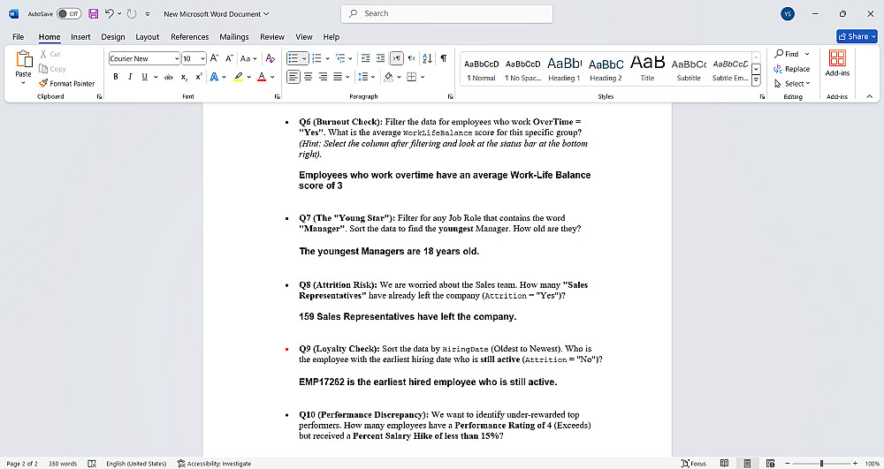Apply superscript formatting
The image size is (884, 469).
coord(198,77)
